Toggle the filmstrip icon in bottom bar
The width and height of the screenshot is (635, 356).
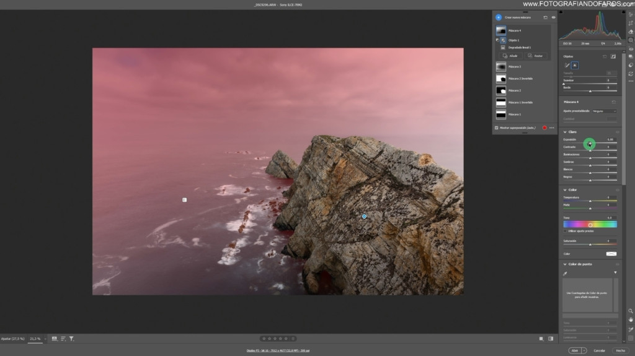[x=55, y=339]
